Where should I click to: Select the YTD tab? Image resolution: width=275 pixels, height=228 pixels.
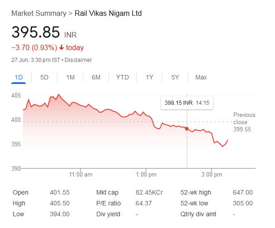point(122,77)
